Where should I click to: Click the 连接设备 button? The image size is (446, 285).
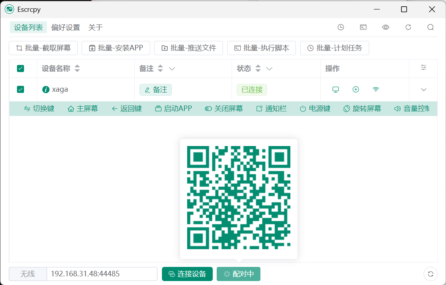click(187, 274)
